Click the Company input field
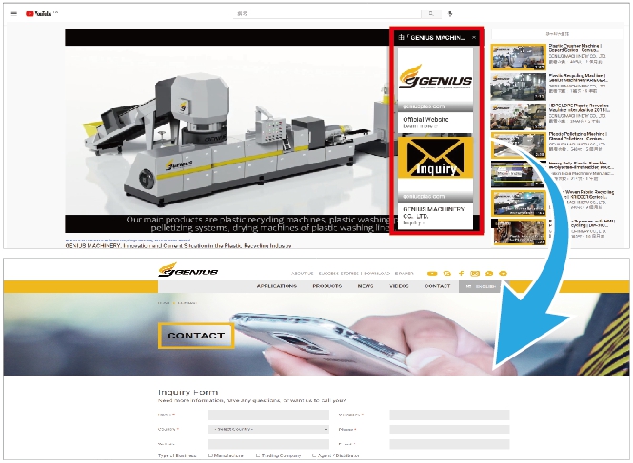Image resolution: width=633 pixels, height=463 pixels. coord(449,415)
